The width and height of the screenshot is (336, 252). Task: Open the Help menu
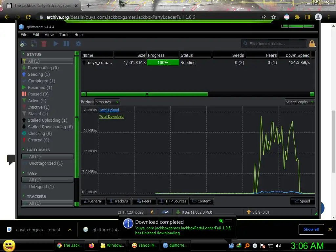(x=78, y=34)
